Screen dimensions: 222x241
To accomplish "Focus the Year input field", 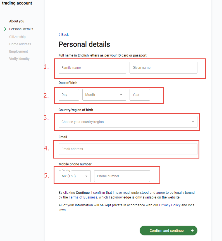I will 140,95.
